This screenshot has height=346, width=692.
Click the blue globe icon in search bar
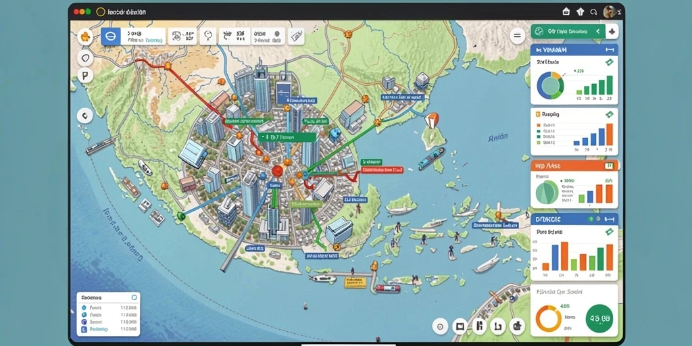point(111,36)
